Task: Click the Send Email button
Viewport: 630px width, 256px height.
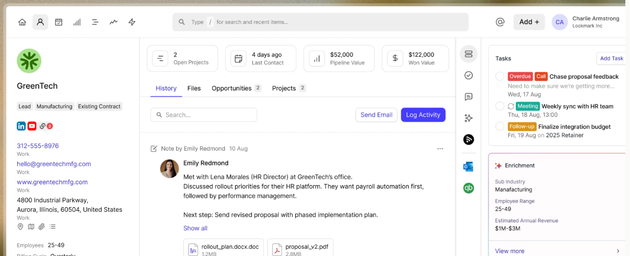Action: (376, 115)
